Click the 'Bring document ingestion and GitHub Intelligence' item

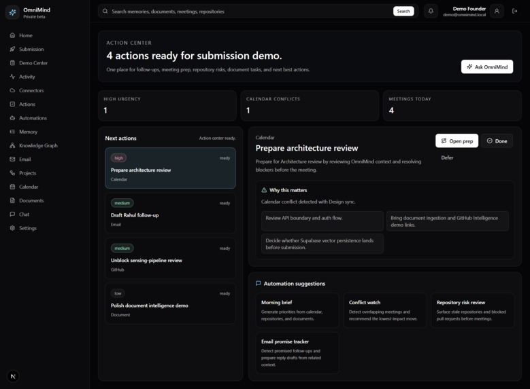pyautogui.click(x=448, y=221)
